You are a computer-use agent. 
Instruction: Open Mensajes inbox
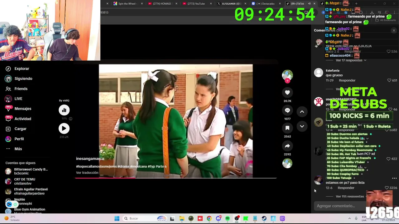coord(18,109)
